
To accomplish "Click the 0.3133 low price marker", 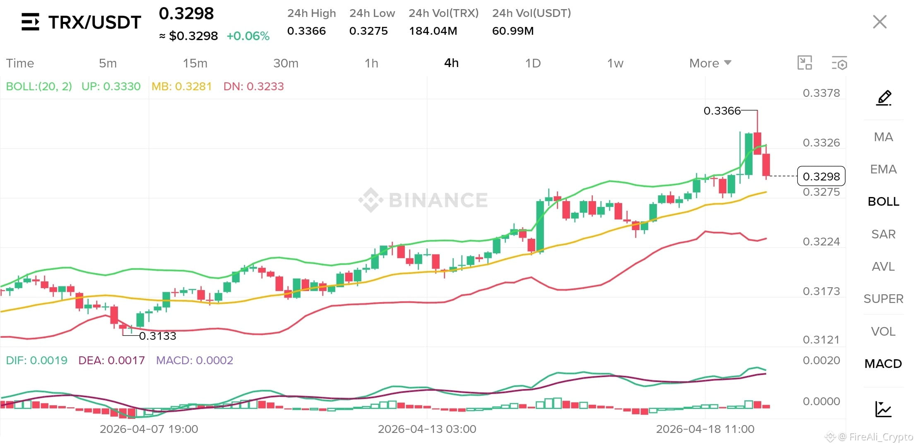I will click(157, 336).
